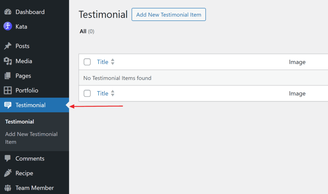Click the Dashboard icon in the sidebar
The width and height of the screenshot is (328, 194).
tap(8, 12)
